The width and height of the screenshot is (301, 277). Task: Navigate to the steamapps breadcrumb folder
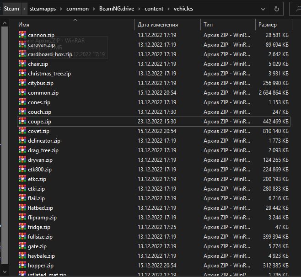[x=43, y=9]
